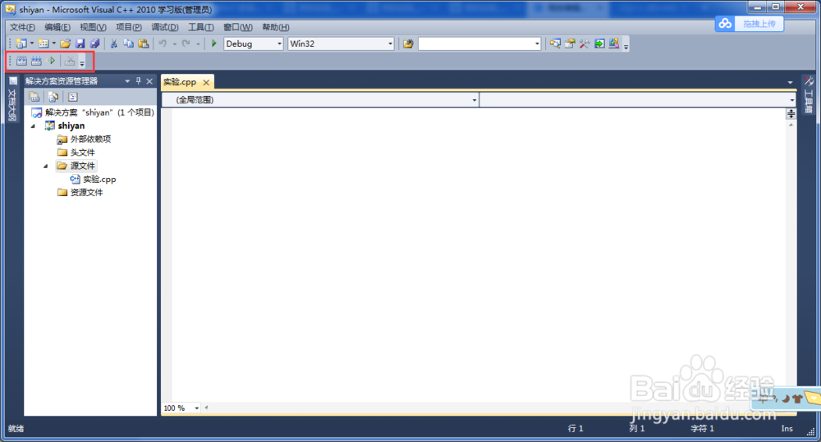Collapse the shiyan project node
This screenshot has height=442, width=821.
[34, 126]
